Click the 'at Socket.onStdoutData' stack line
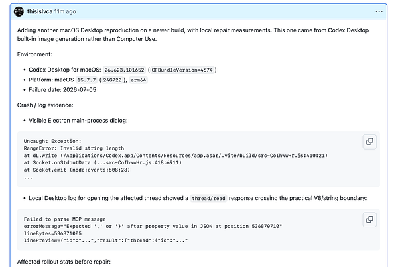This screenshot has width=398, height=267. point(103,162)
